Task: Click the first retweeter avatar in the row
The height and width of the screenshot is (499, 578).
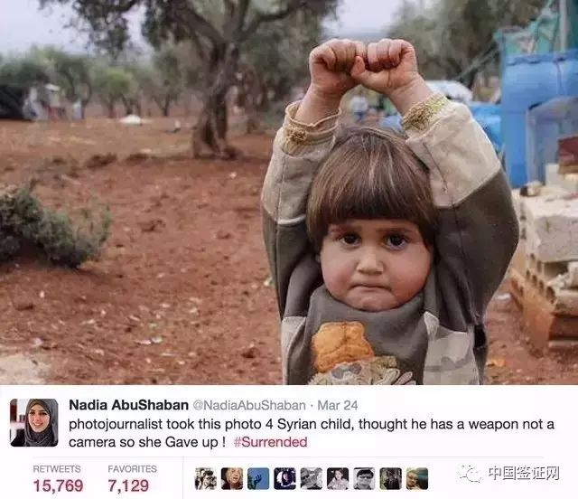Action: [x=205, y=479]
